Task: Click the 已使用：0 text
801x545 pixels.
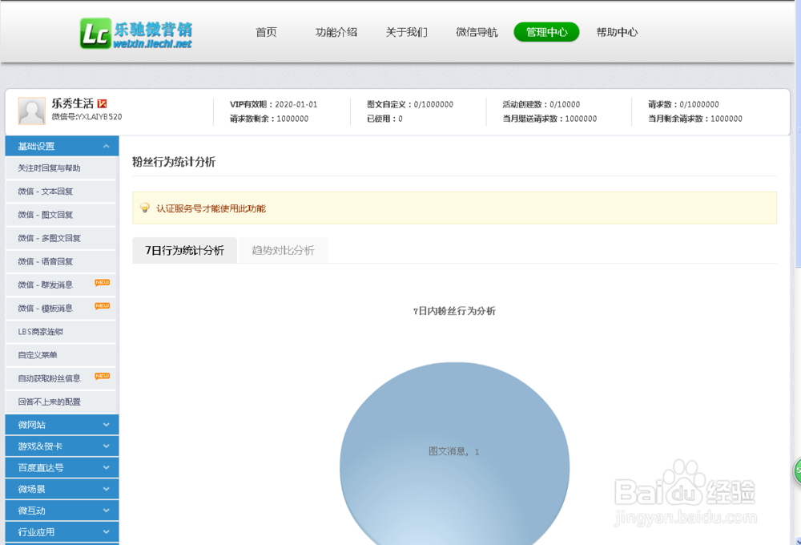Action: (384, 119)
